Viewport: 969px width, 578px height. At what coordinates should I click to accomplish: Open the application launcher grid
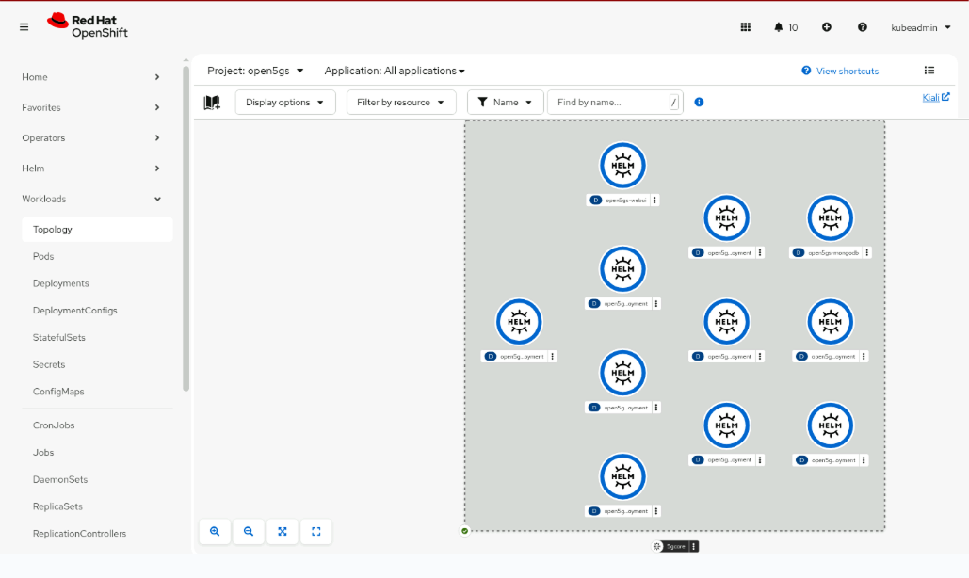(745, 27)
